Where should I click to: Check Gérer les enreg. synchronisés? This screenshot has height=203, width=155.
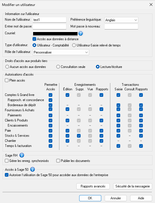[x=7, y=161]
